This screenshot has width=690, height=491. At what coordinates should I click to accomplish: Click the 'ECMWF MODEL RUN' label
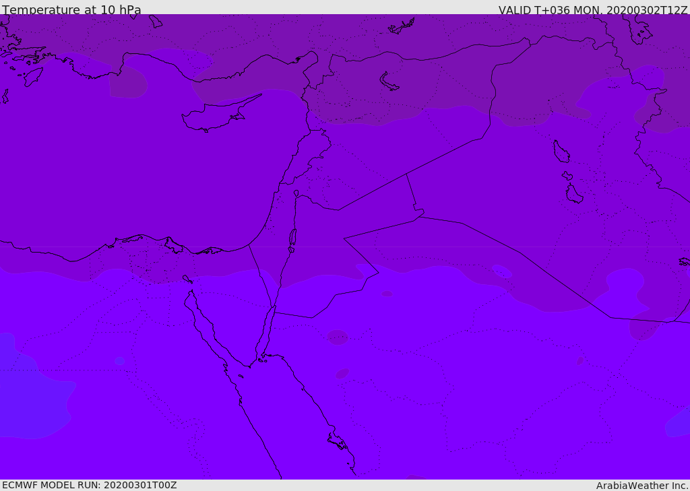pyautogui.click(x=51, y=485)
